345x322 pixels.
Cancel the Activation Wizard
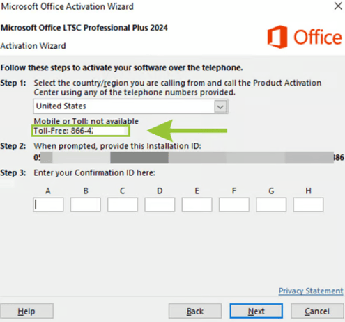(x=317, y=311)
